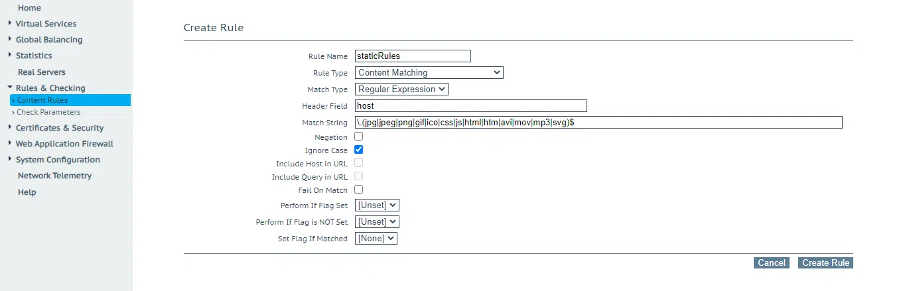Open Set Flag If Matched dropdown

(x=376, y=238)
